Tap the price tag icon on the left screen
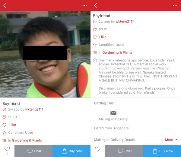Image resolution: width=181 pixels, height=157 pixels. 4,117
